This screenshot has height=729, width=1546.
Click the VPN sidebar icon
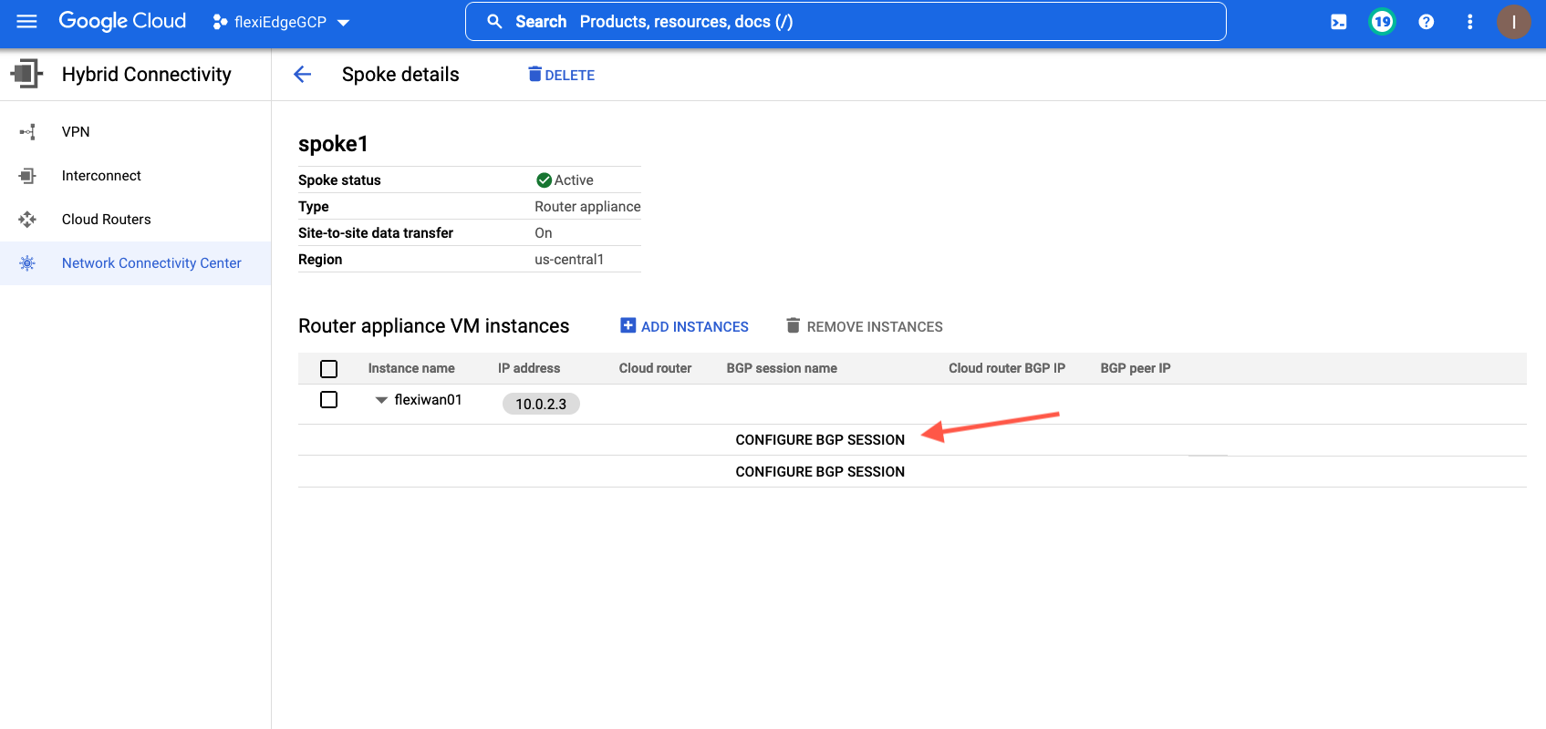[x=27, y=132]
